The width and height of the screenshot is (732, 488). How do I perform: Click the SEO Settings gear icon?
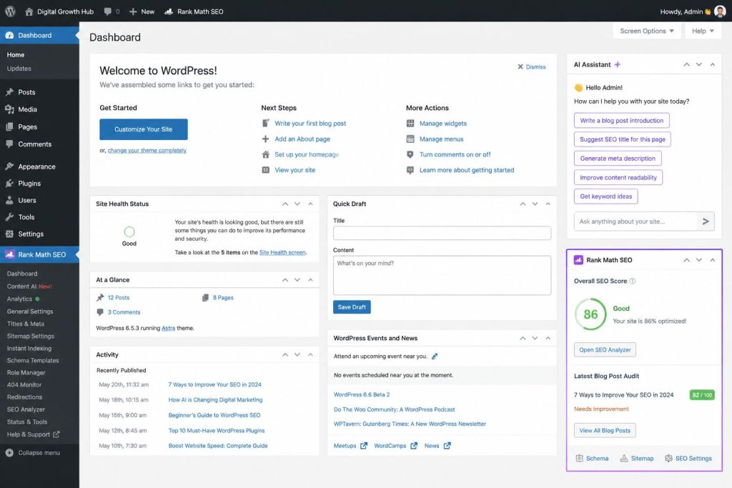click(668, 458)
